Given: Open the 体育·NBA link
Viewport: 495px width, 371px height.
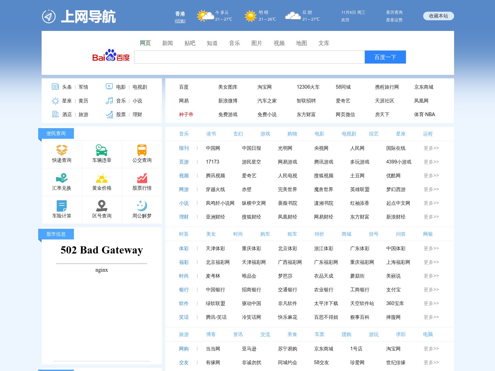Looking at the screenshot, I should (425, 114).
